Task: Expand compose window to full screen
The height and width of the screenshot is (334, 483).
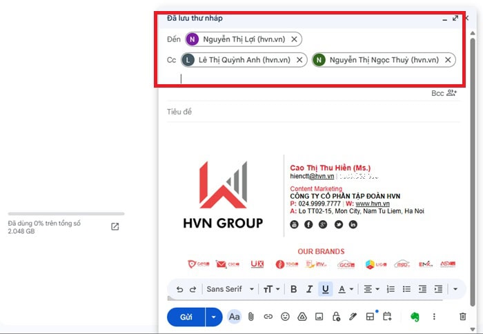Action: point(455,18)
